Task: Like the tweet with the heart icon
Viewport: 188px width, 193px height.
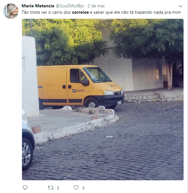Action: (x=76, y=188)
